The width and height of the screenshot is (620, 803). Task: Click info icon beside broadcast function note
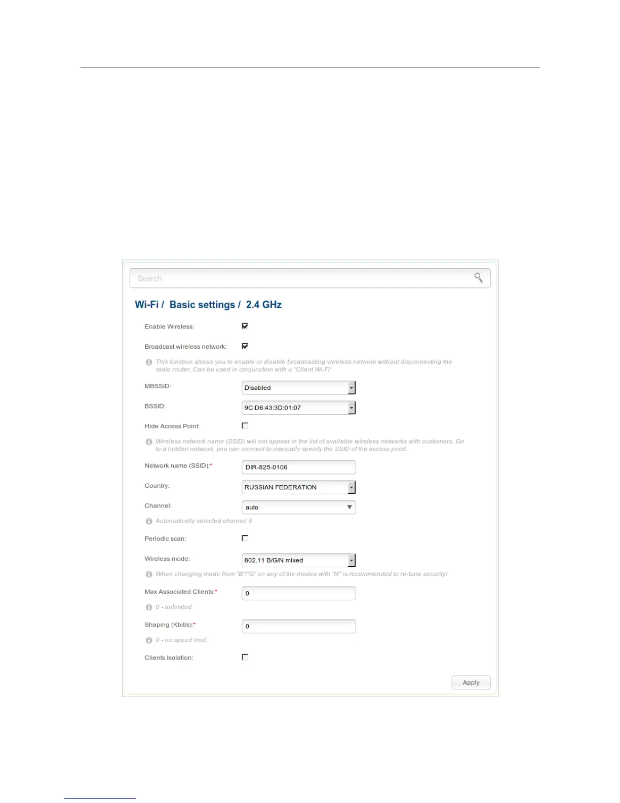[149, 362]
